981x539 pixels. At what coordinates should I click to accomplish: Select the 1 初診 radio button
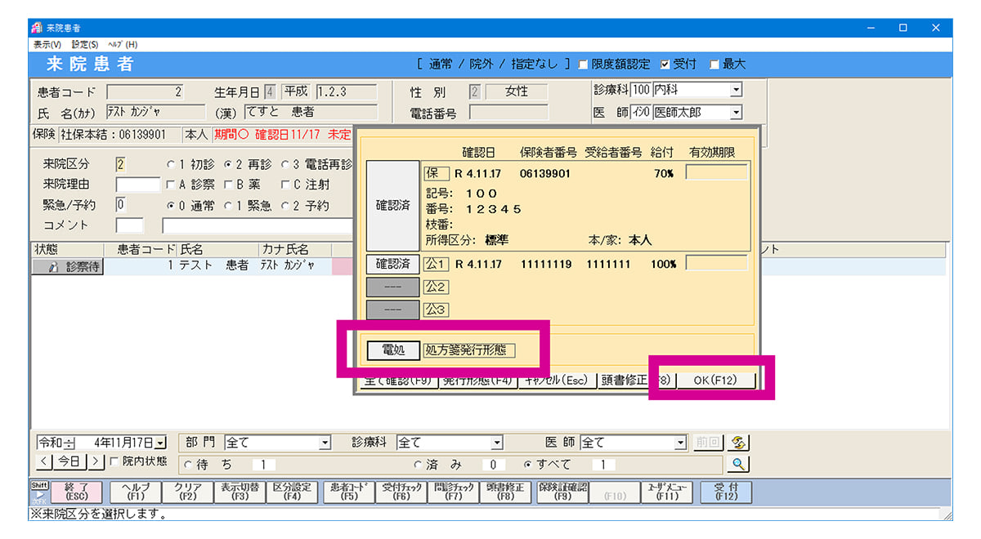171,164
